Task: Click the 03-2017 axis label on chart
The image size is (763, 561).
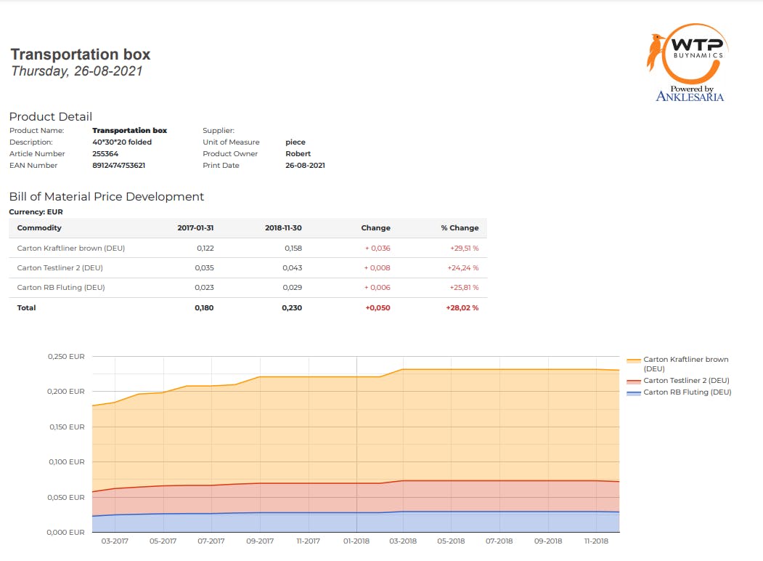Action: pos(115,541)
